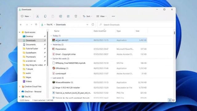
Task: Expand address bar history dropdown
Action: tap(87, 25)
